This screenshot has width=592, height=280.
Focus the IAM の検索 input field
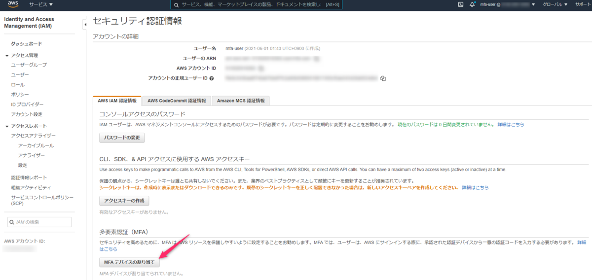click(39, 222)
